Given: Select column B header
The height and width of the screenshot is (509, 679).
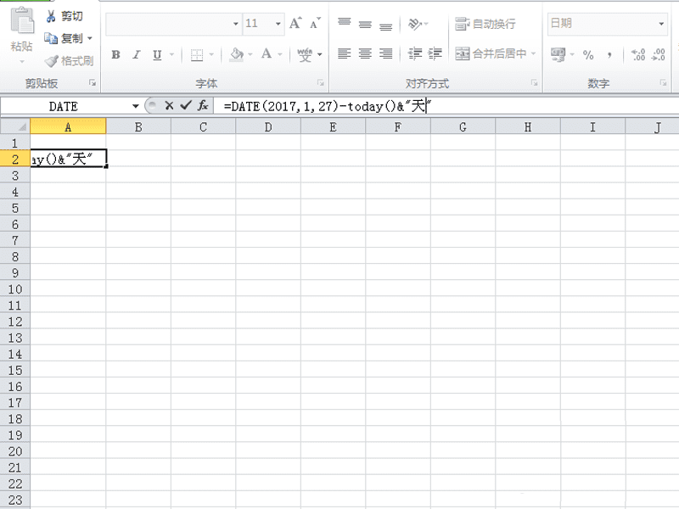Looking at the screenshot, I should pos(138,126).
